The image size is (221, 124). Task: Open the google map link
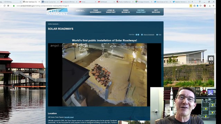coord(69,117)
